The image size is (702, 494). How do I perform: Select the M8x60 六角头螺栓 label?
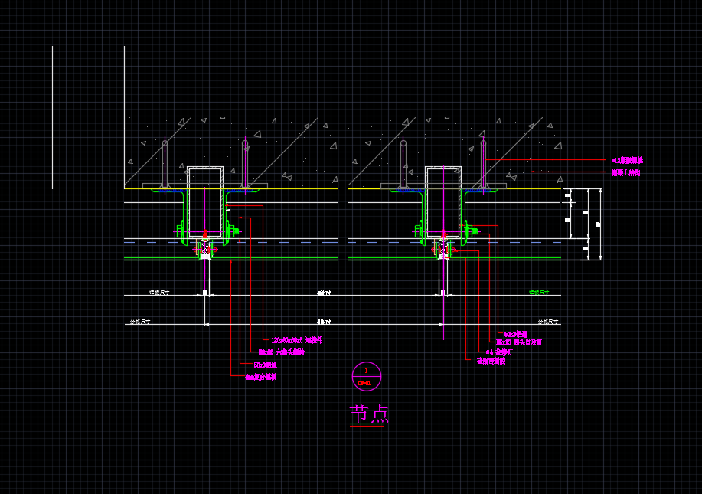point(281,352)
